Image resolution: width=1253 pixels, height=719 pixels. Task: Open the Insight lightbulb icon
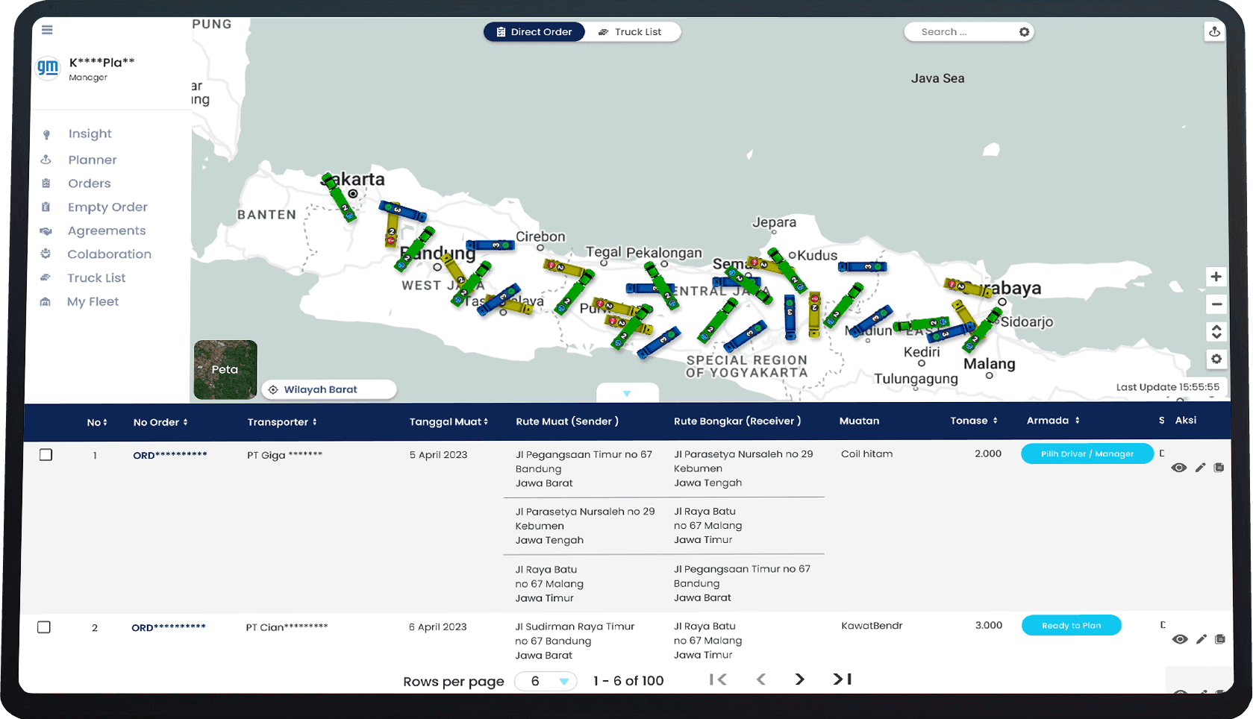coord(46,134)
